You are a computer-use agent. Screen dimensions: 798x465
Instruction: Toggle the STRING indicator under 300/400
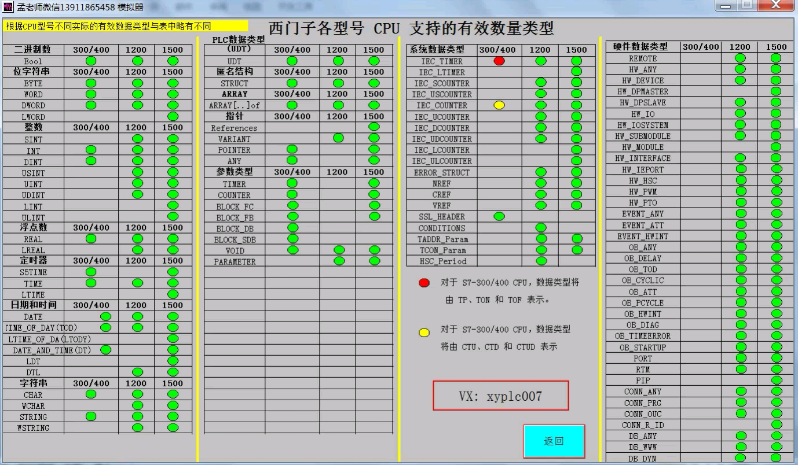[91, 417]
